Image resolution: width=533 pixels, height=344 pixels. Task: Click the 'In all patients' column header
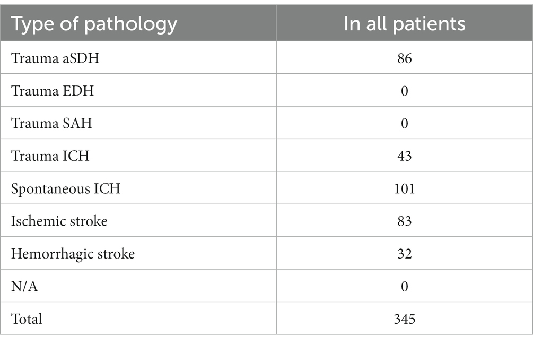coord(405,24)
